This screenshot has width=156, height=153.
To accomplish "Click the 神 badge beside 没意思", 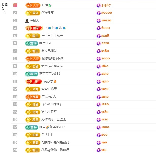I will click(x=34, y=82).
